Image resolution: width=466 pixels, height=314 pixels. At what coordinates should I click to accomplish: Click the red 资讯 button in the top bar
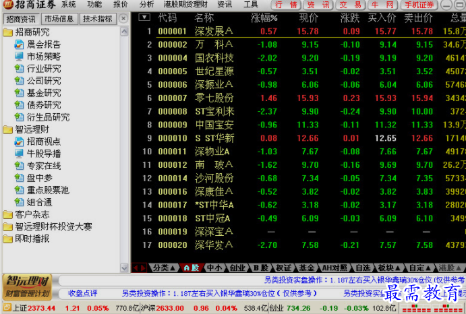tap(318, 5)
